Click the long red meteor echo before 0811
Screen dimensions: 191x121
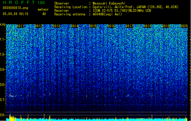pyautogui.click(x=12, y=96)
